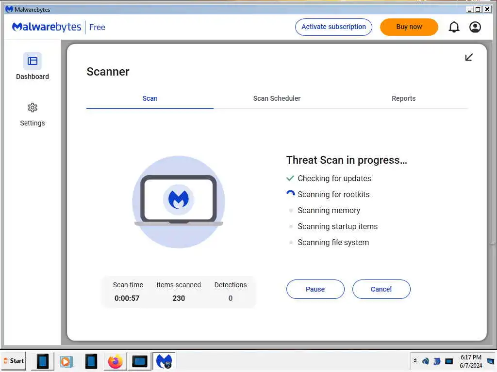Switch to the Scan tab
This screenshot has width=497, height=372.
click(150, 98)
